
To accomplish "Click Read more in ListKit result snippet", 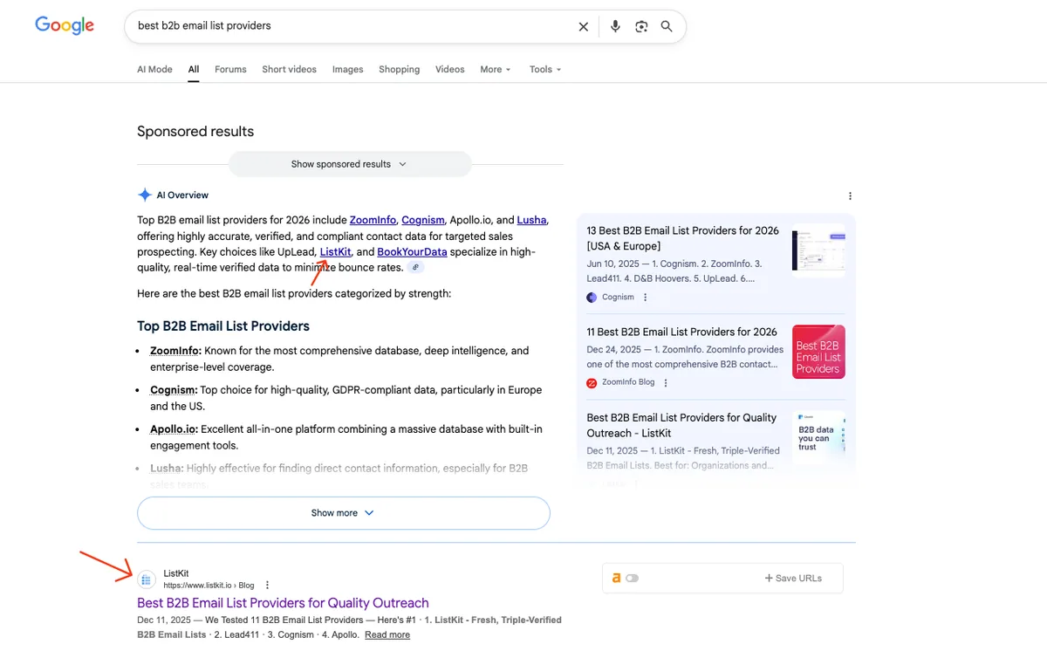I will point(387,635).
